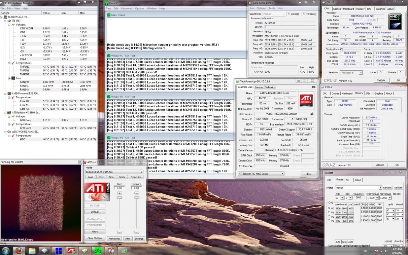Image resolution: width=408 pixels, height=255 pixels.
Task: Open the Core Temp Tools menu
Action: [271, 8]
